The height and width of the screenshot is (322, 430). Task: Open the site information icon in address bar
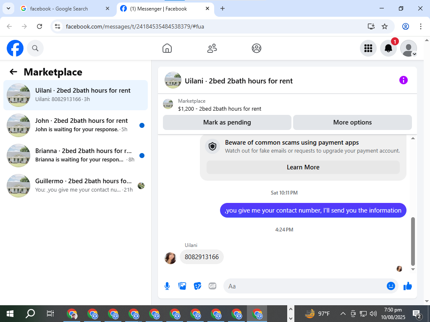click(57, 26)
